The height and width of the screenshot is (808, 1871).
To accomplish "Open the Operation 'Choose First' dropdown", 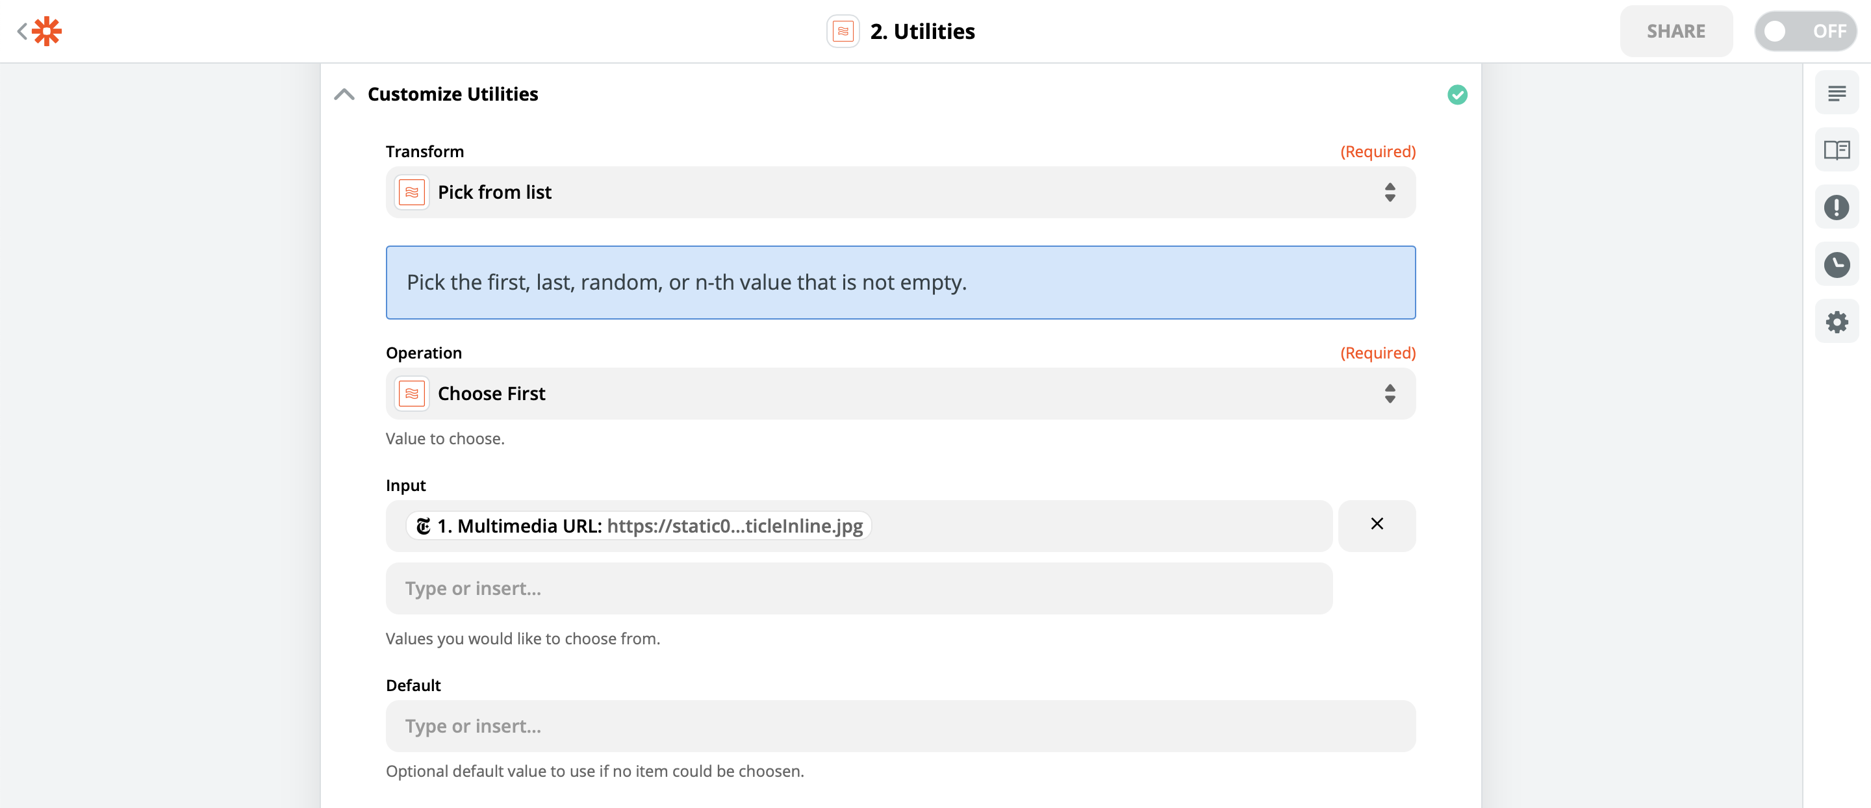I will pos(900,394).
